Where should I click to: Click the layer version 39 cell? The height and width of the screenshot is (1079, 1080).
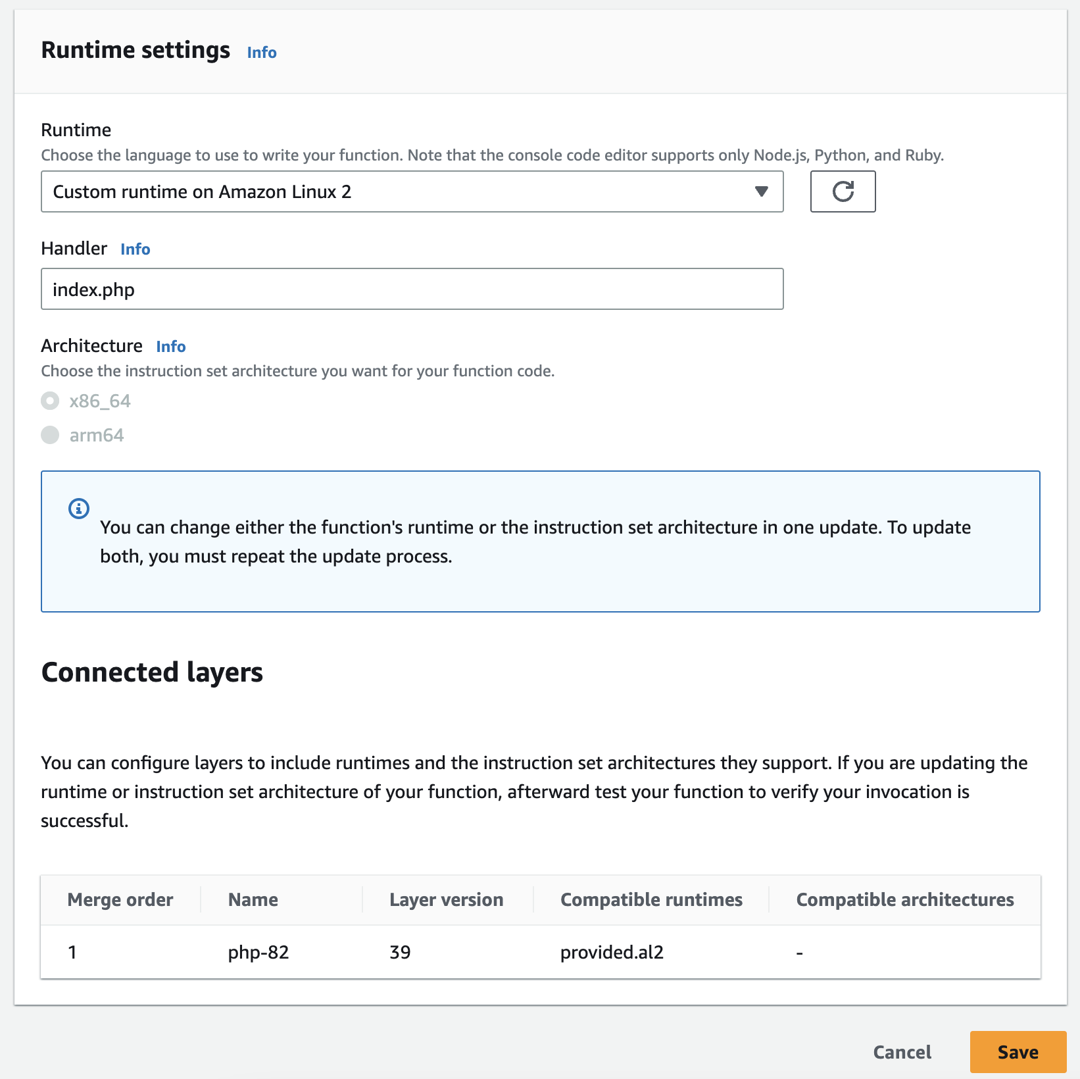coord(400,952)
